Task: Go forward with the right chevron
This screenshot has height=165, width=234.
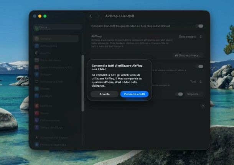Action: pyautogui.click(x=98, y=16)
